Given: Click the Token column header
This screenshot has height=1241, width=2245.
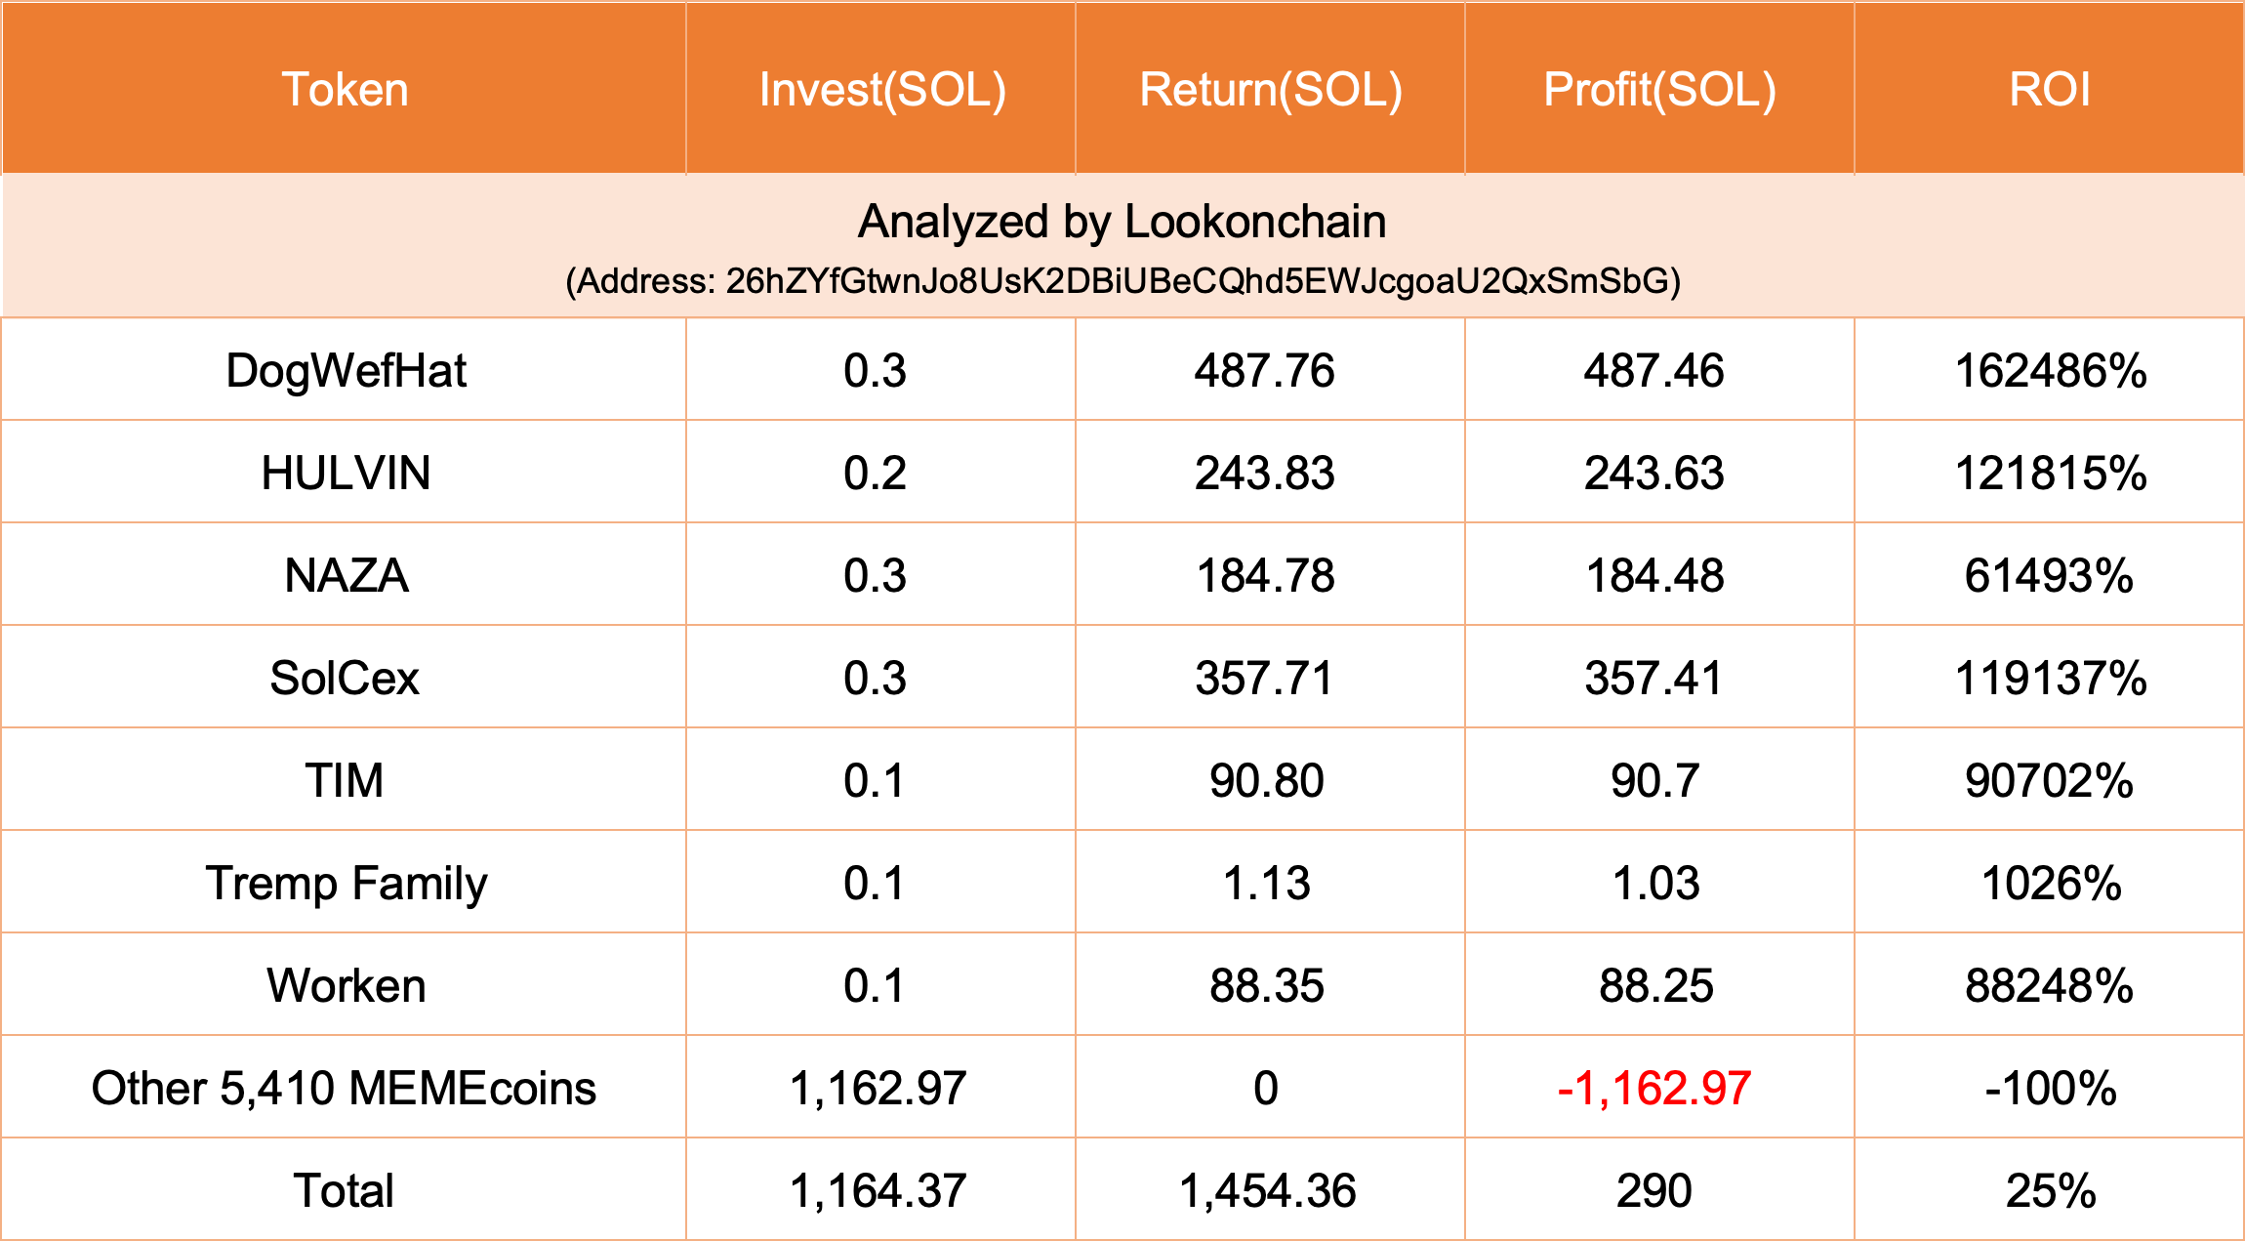Looking at the screenshot, I should [345, 90].
